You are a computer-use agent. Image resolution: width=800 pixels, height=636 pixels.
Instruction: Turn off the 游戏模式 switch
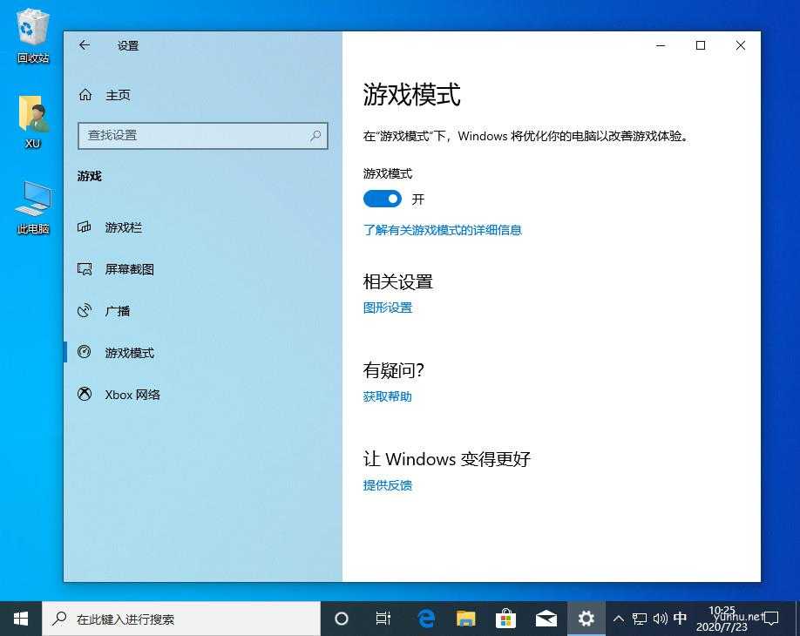[x=382, y=199]
